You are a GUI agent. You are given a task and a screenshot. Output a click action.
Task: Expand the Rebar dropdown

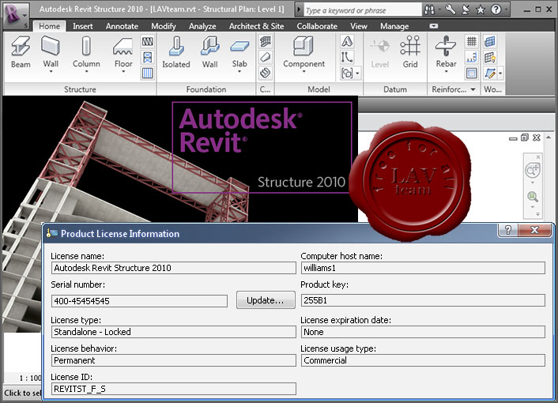pyautogui.click(x=446, y=71)
